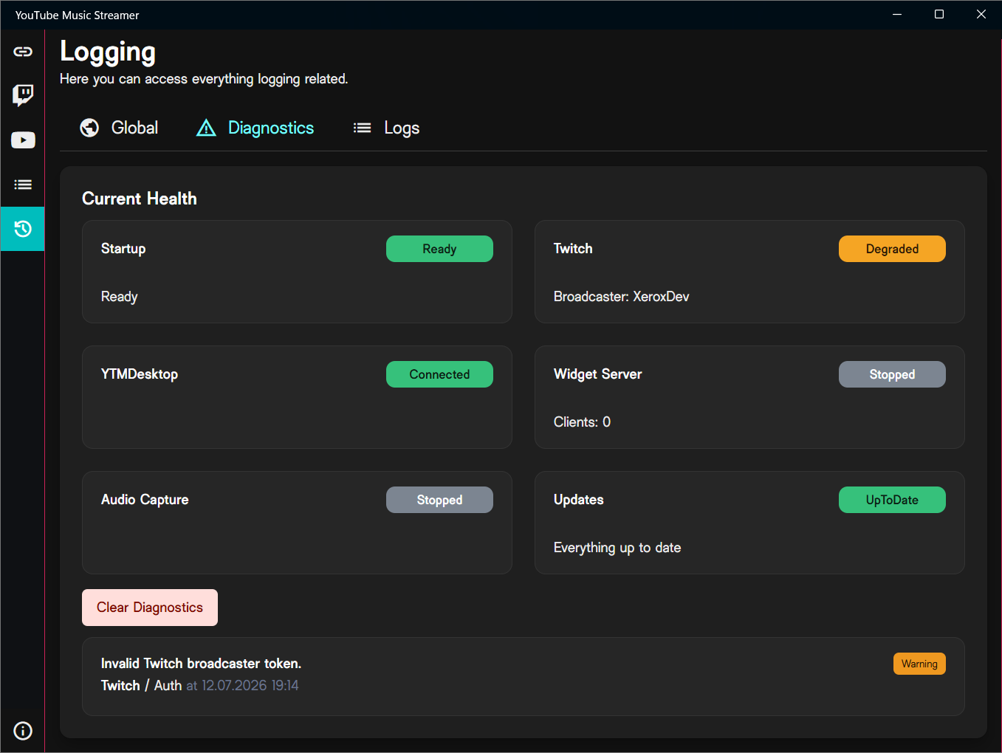Viewport: 1002px width, 753px height.
Task: Open the list sidebar page
Action: point(23,185)
